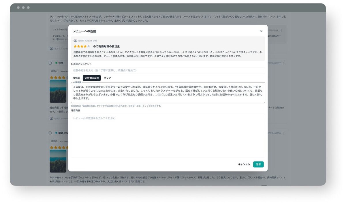Click the キャンセル button
The image size is (346, 205).
pyautogui.click(x=244, y=164)
